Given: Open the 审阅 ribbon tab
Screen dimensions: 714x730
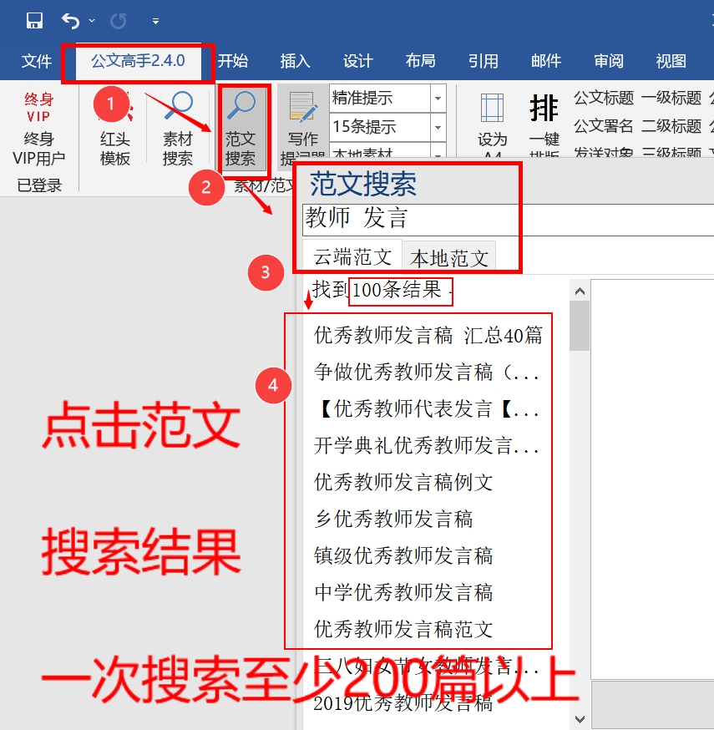Looking at the screenshot, I should (x=608, y=61).
